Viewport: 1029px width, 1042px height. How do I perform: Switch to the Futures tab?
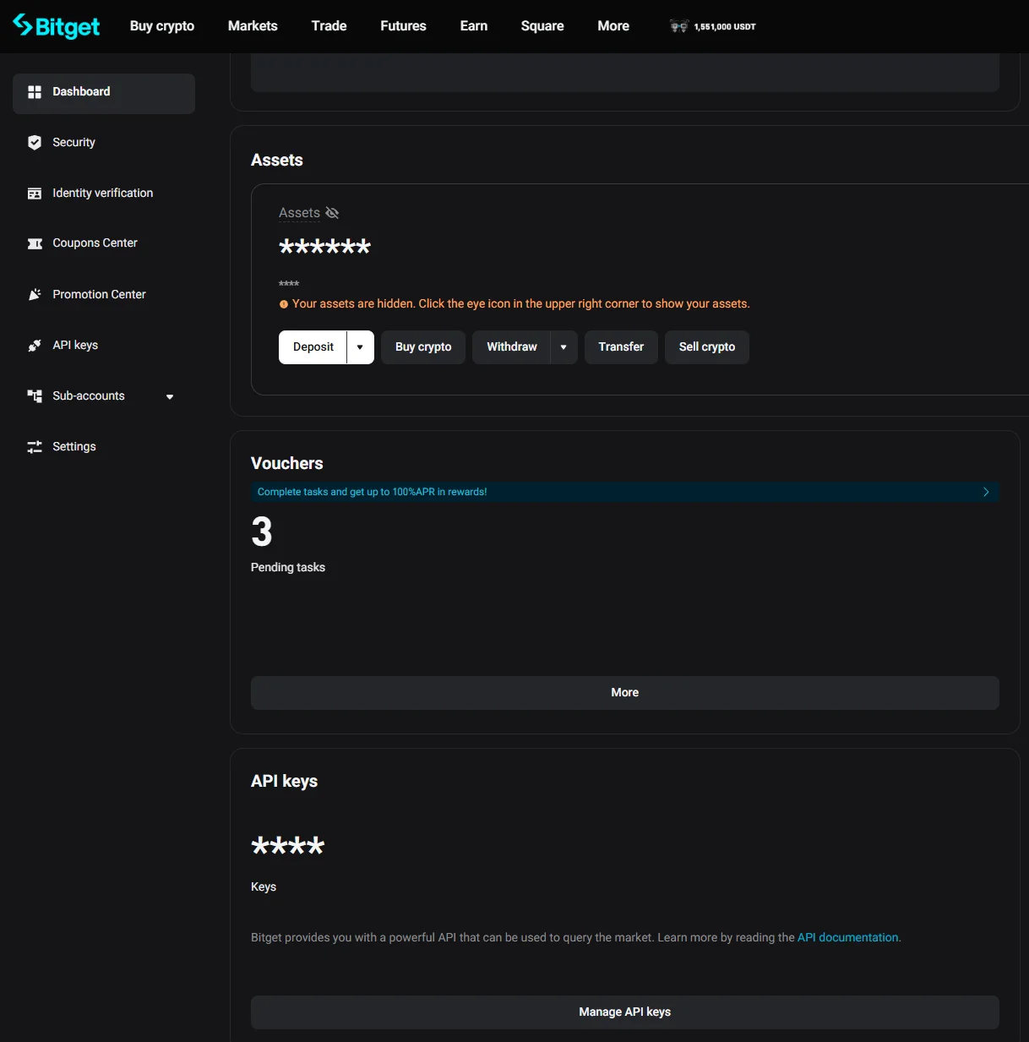coord(403,26)
